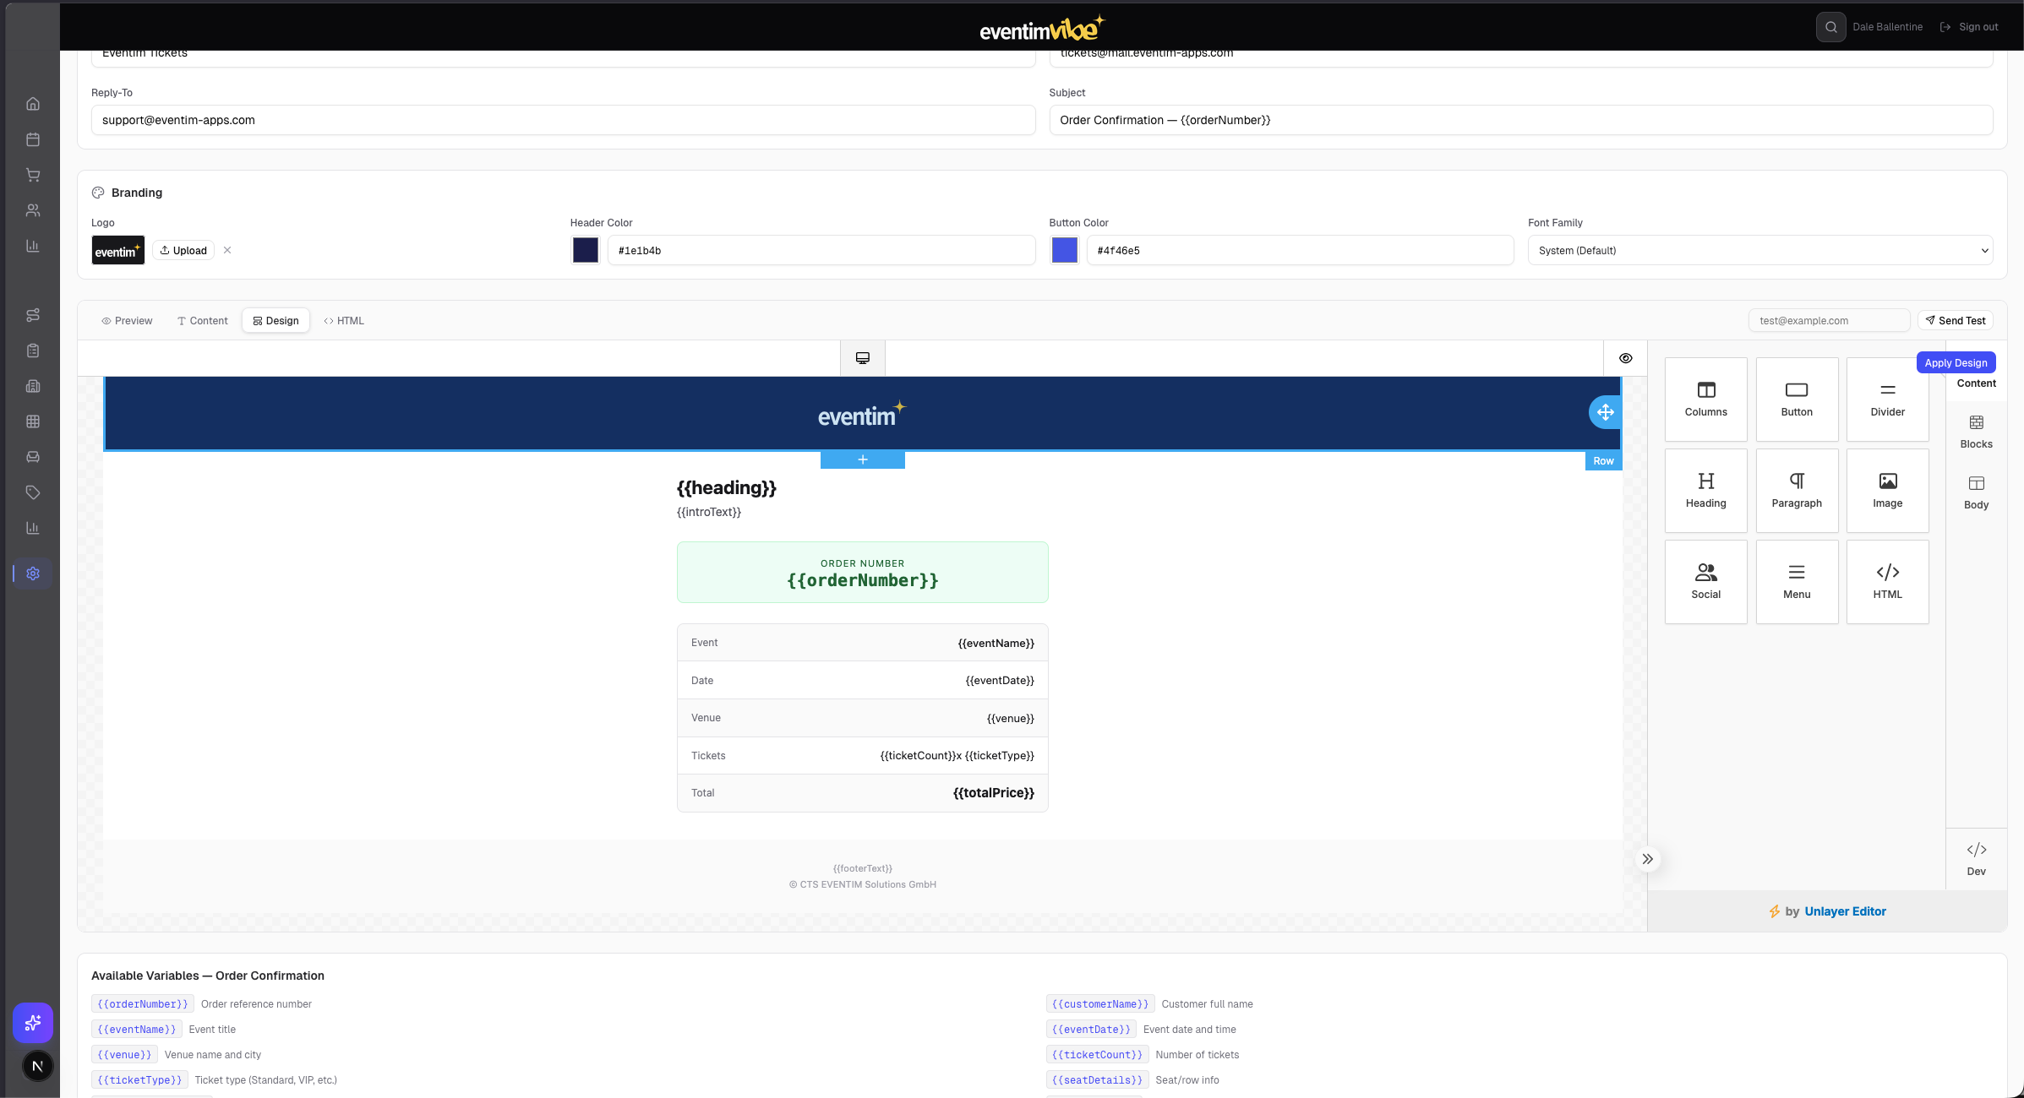Open the bar chart icon below users icon
The image size is (2024, 1098).
tap(33, 246)
